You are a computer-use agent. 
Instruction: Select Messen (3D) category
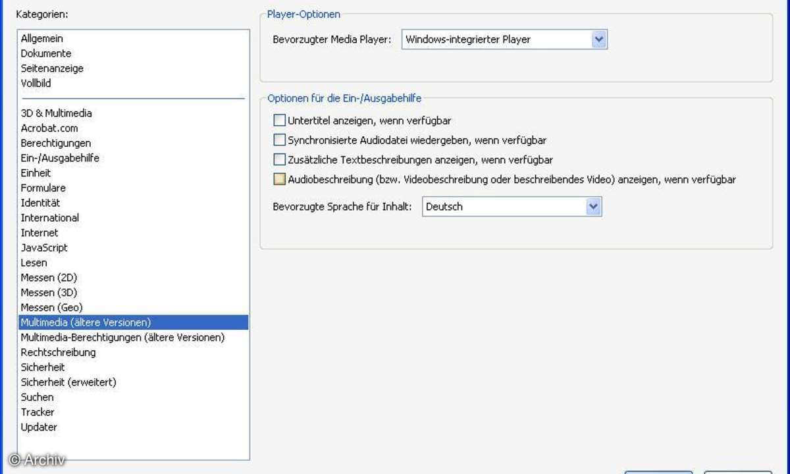point(49,293)
